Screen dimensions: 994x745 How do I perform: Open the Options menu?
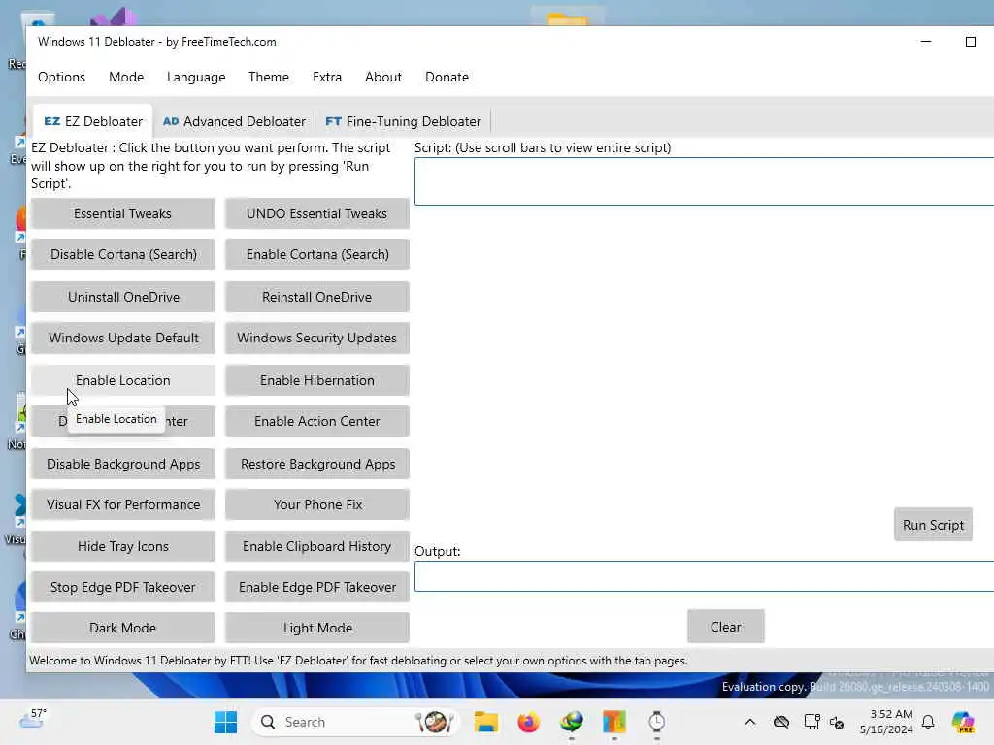(61, 78)
